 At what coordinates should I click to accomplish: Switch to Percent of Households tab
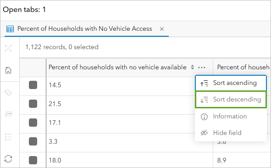point(85,29)
